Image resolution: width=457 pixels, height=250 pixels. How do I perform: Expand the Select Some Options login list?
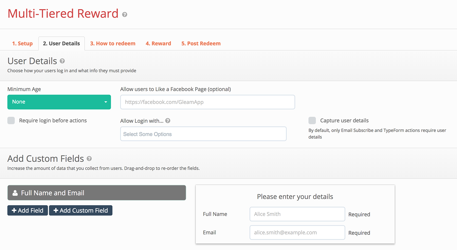coord(203,134)
